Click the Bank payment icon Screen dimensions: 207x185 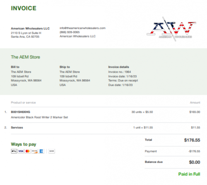pyautogui.click(x=52, y=151)
